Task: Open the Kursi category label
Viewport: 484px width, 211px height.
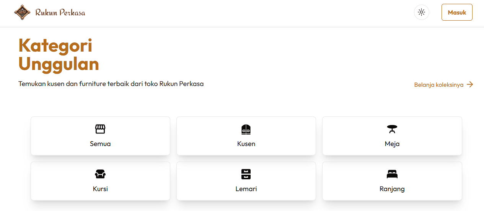Action: click(100, 189)
